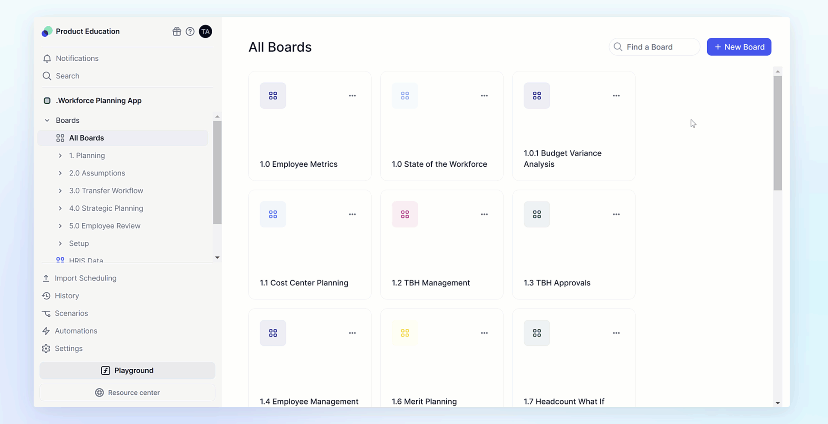828x424 pixels.
Task: Open the 1.0 State of the Workforce title
Action: 439,164
